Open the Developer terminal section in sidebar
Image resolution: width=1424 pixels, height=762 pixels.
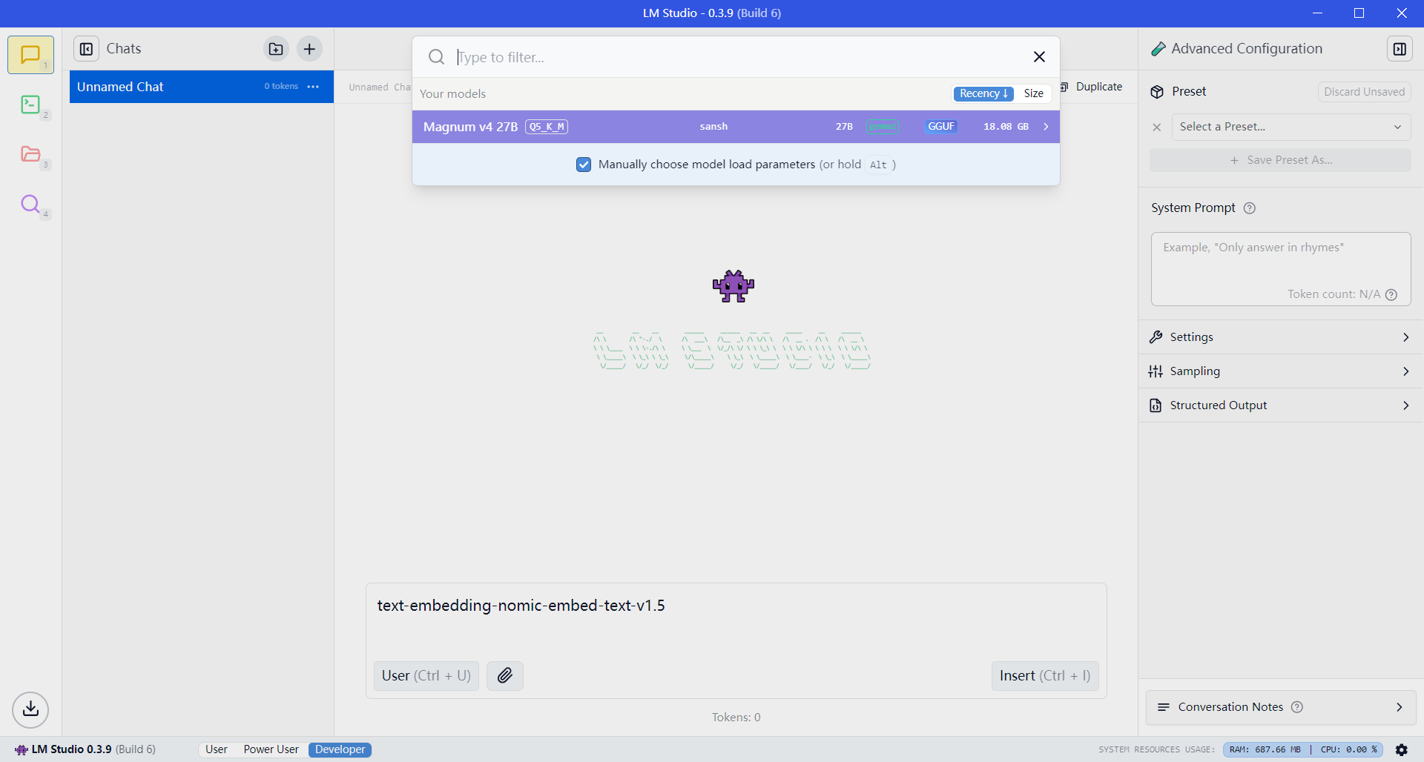(x=30, y=105)
